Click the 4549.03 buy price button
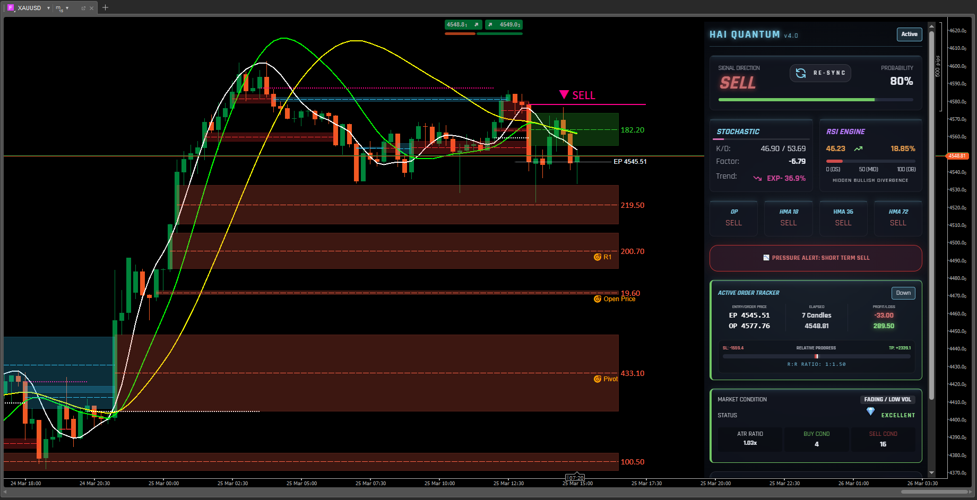 (504, 25)
